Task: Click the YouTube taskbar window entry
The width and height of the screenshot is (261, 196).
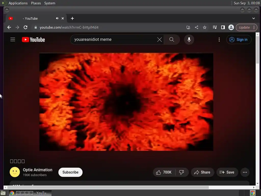Action: tap(30, 193)
